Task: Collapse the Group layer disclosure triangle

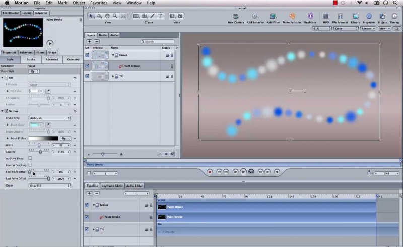Action: (113, 55)
